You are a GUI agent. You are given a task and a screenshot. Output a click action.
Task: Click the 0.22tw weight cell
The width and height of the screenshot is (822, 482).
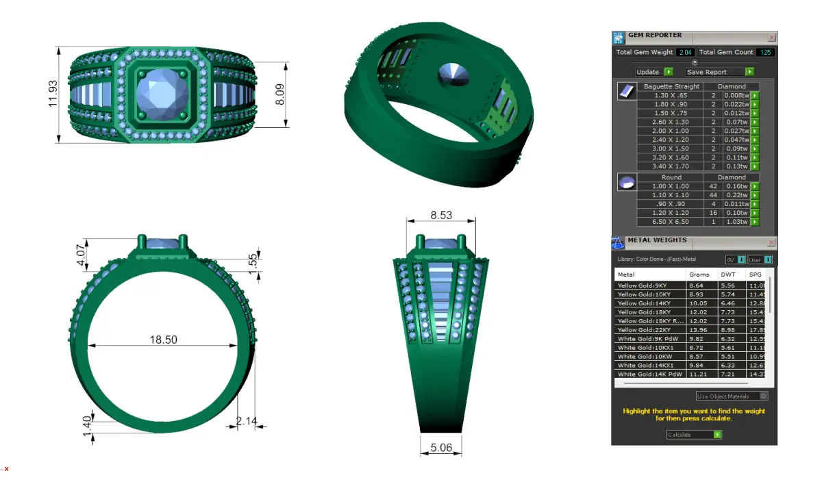(737, 195)
